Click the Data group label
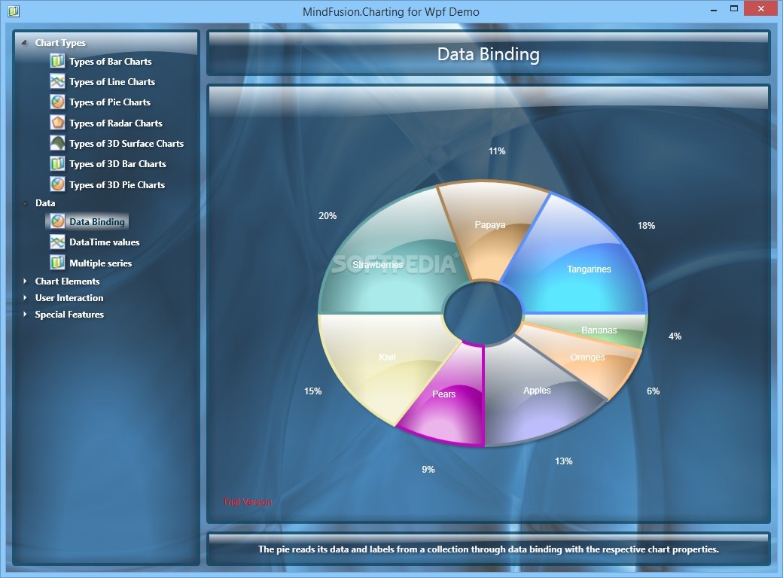783x578 pixels. pos(45,203)
